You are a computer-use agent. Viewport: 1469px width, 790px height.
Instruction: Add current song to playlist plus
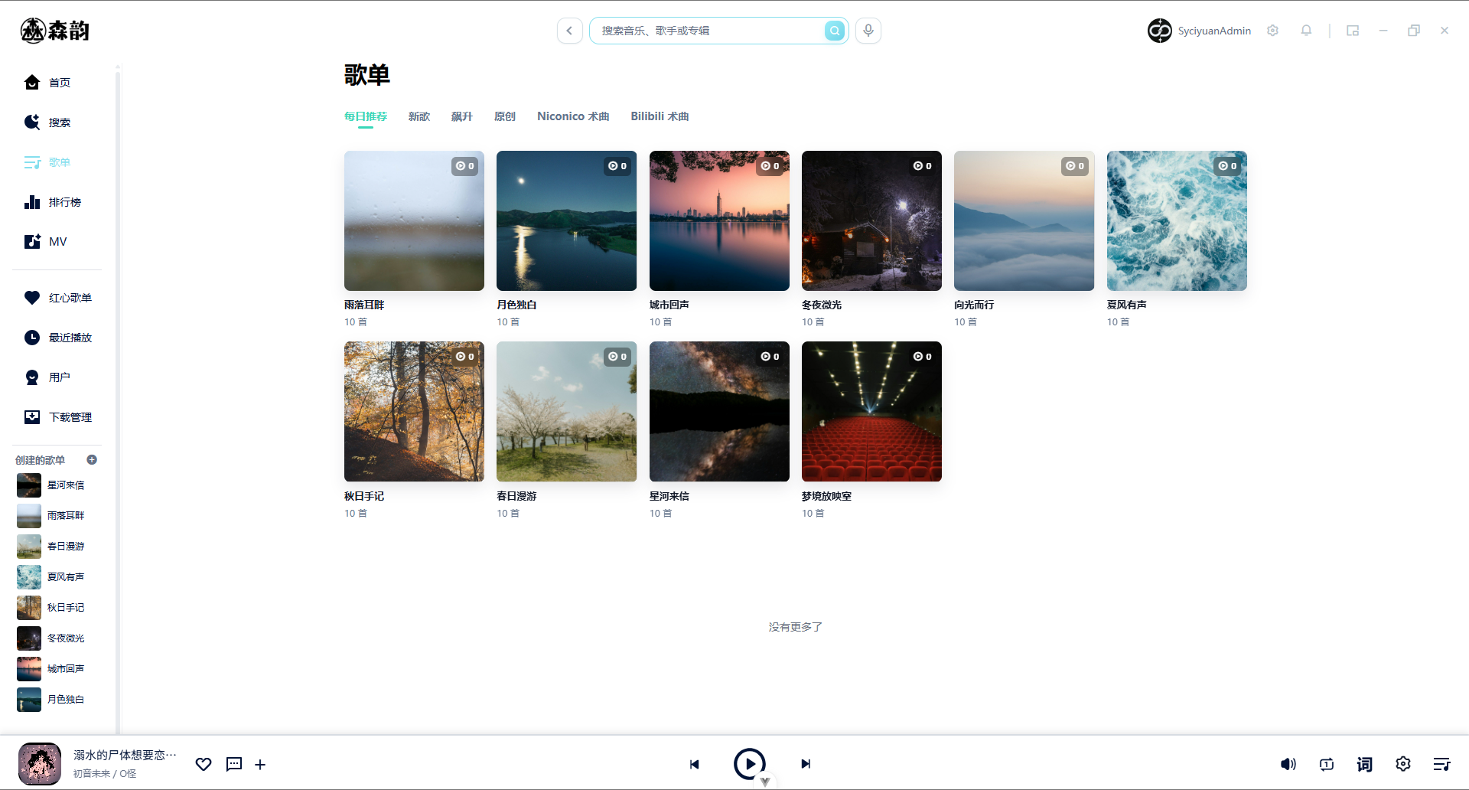tap(260, 765)
